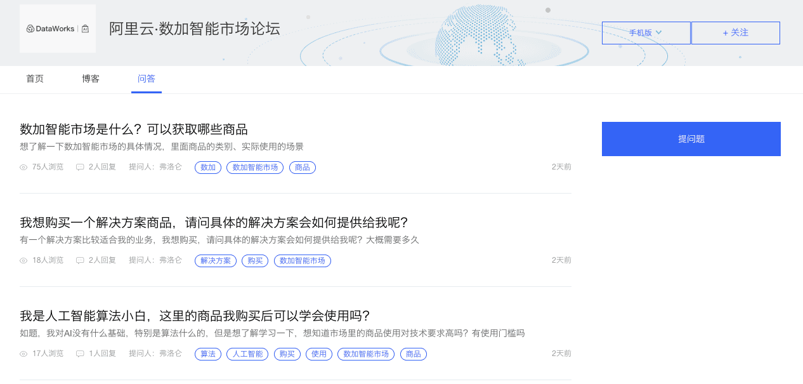Click the DataWorks logo thumbnail

point(58,29)
